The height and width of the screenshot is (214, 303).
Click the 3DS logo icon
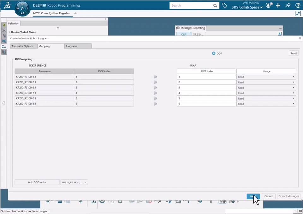point(7,5)
